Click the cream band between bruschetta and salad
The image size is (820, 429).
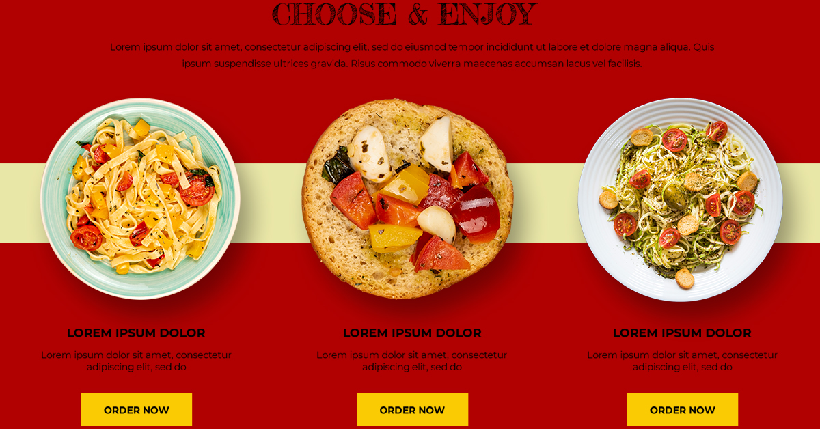pos(547,203)
